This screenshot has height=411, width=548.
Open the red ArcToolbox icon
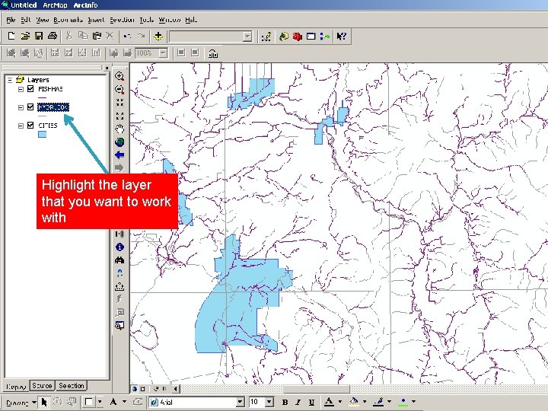click(298, 37)
